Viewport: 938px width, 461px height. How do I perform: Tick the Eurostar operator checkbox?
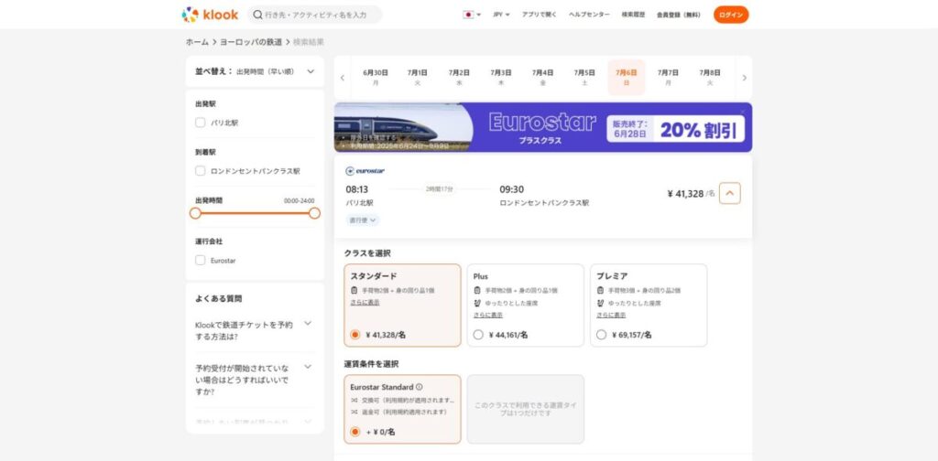201,261
